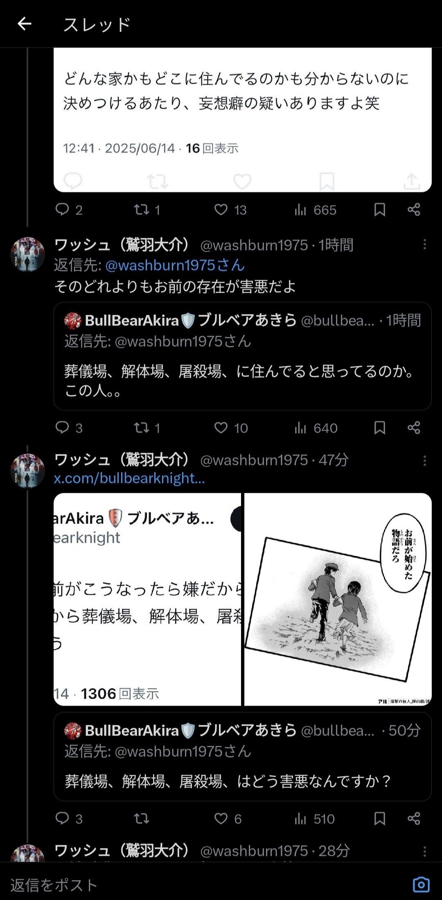Open quoted BullBearAkira tweet from 50分
The height and width of the screenshot is (900, 442).
point(242,756)
